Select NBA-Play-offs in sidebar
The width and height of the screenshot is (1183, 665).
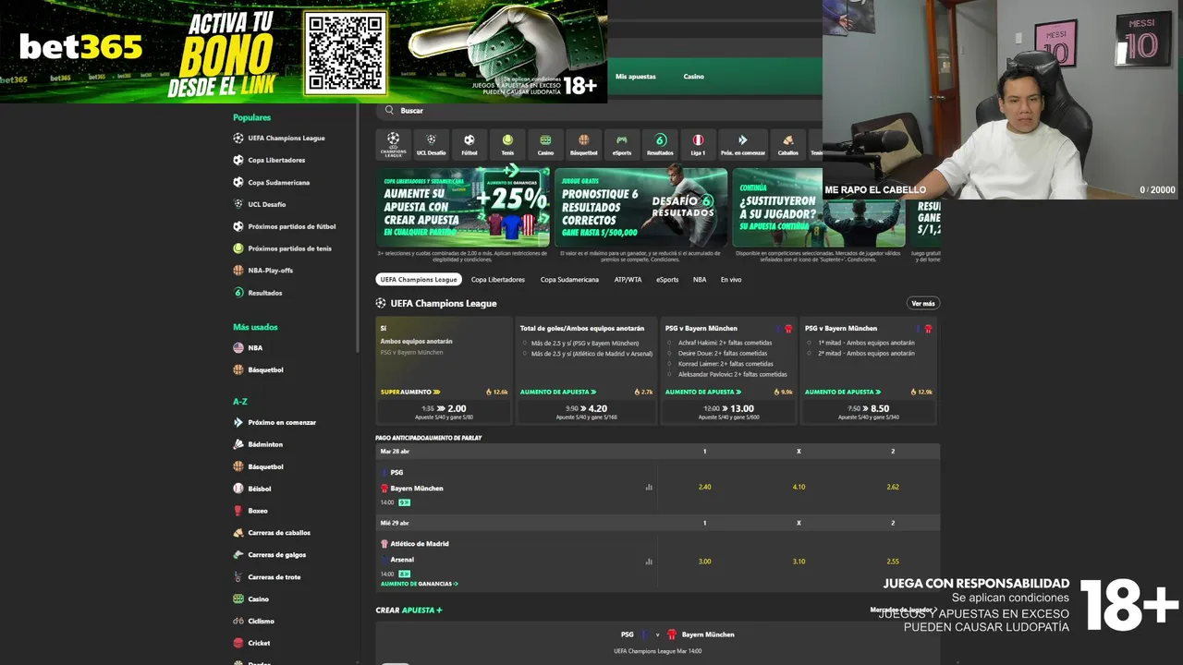(x=270, y=271)
